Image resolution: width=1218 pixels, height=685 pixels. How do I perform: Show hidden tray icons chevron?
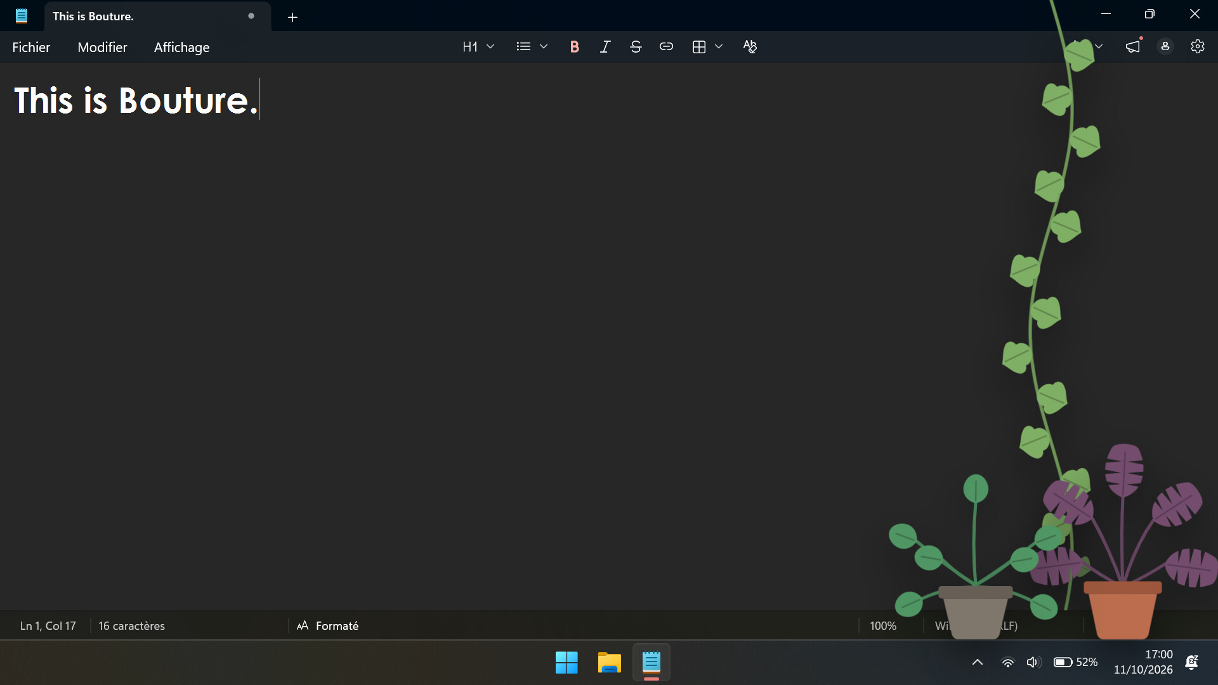pos(978,663)
